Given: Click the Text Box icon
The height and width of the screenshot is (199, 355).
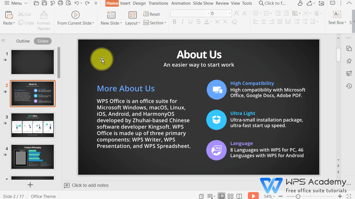Looking at the screenshot, I should (337, 15).
